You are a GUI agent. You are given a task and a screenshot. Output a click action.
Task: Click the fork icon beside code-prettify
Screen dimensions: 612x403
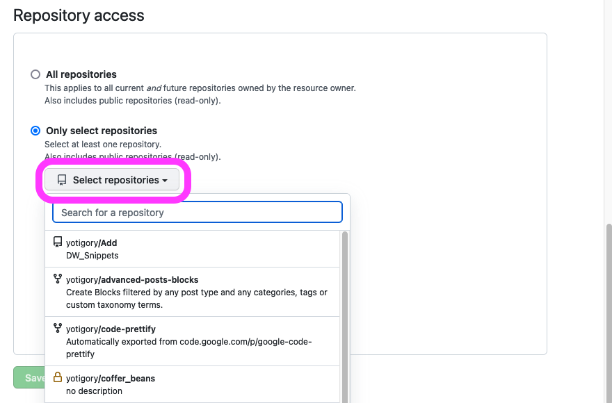(x=58, y=328)
